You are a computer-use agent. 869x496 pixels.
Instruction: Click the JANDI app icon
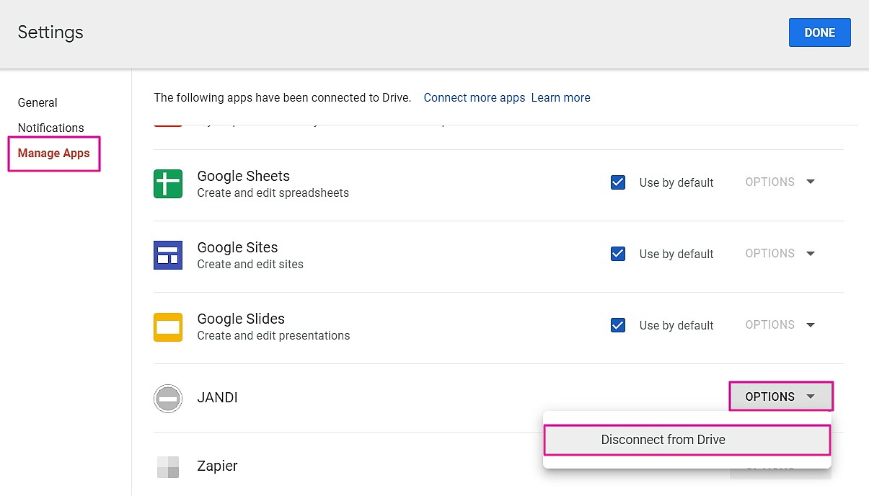pyautogui.click(x=168, y=398)
